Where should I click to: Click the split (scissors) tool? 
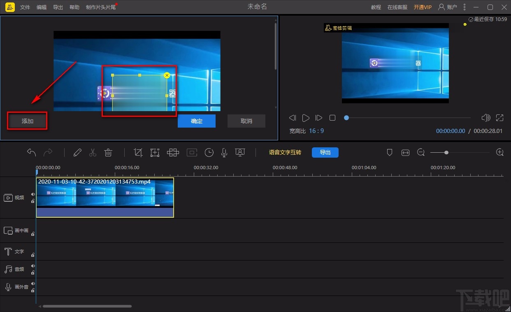(93, 153)
